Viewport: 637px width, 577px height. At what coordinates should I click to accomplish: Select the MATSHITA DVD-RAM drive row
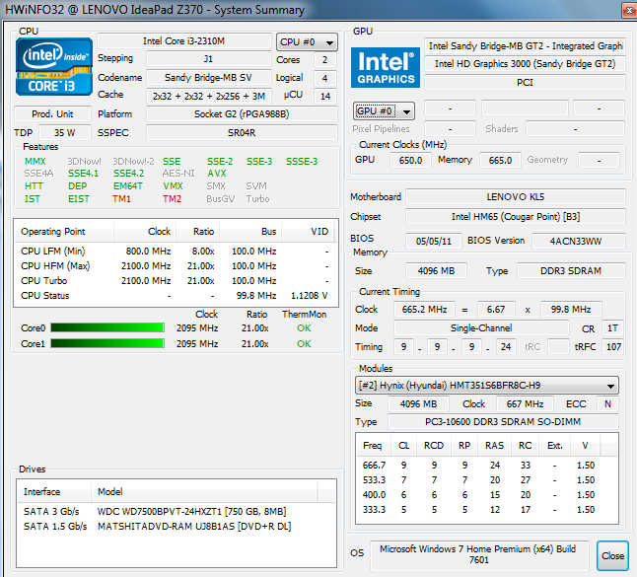[x=177, y=527]
